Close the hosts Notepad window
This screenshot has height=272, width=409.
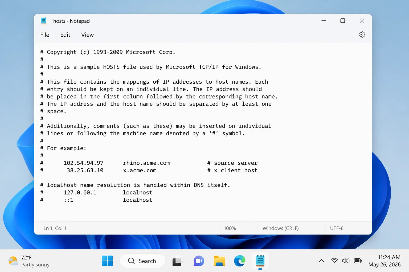362,21
